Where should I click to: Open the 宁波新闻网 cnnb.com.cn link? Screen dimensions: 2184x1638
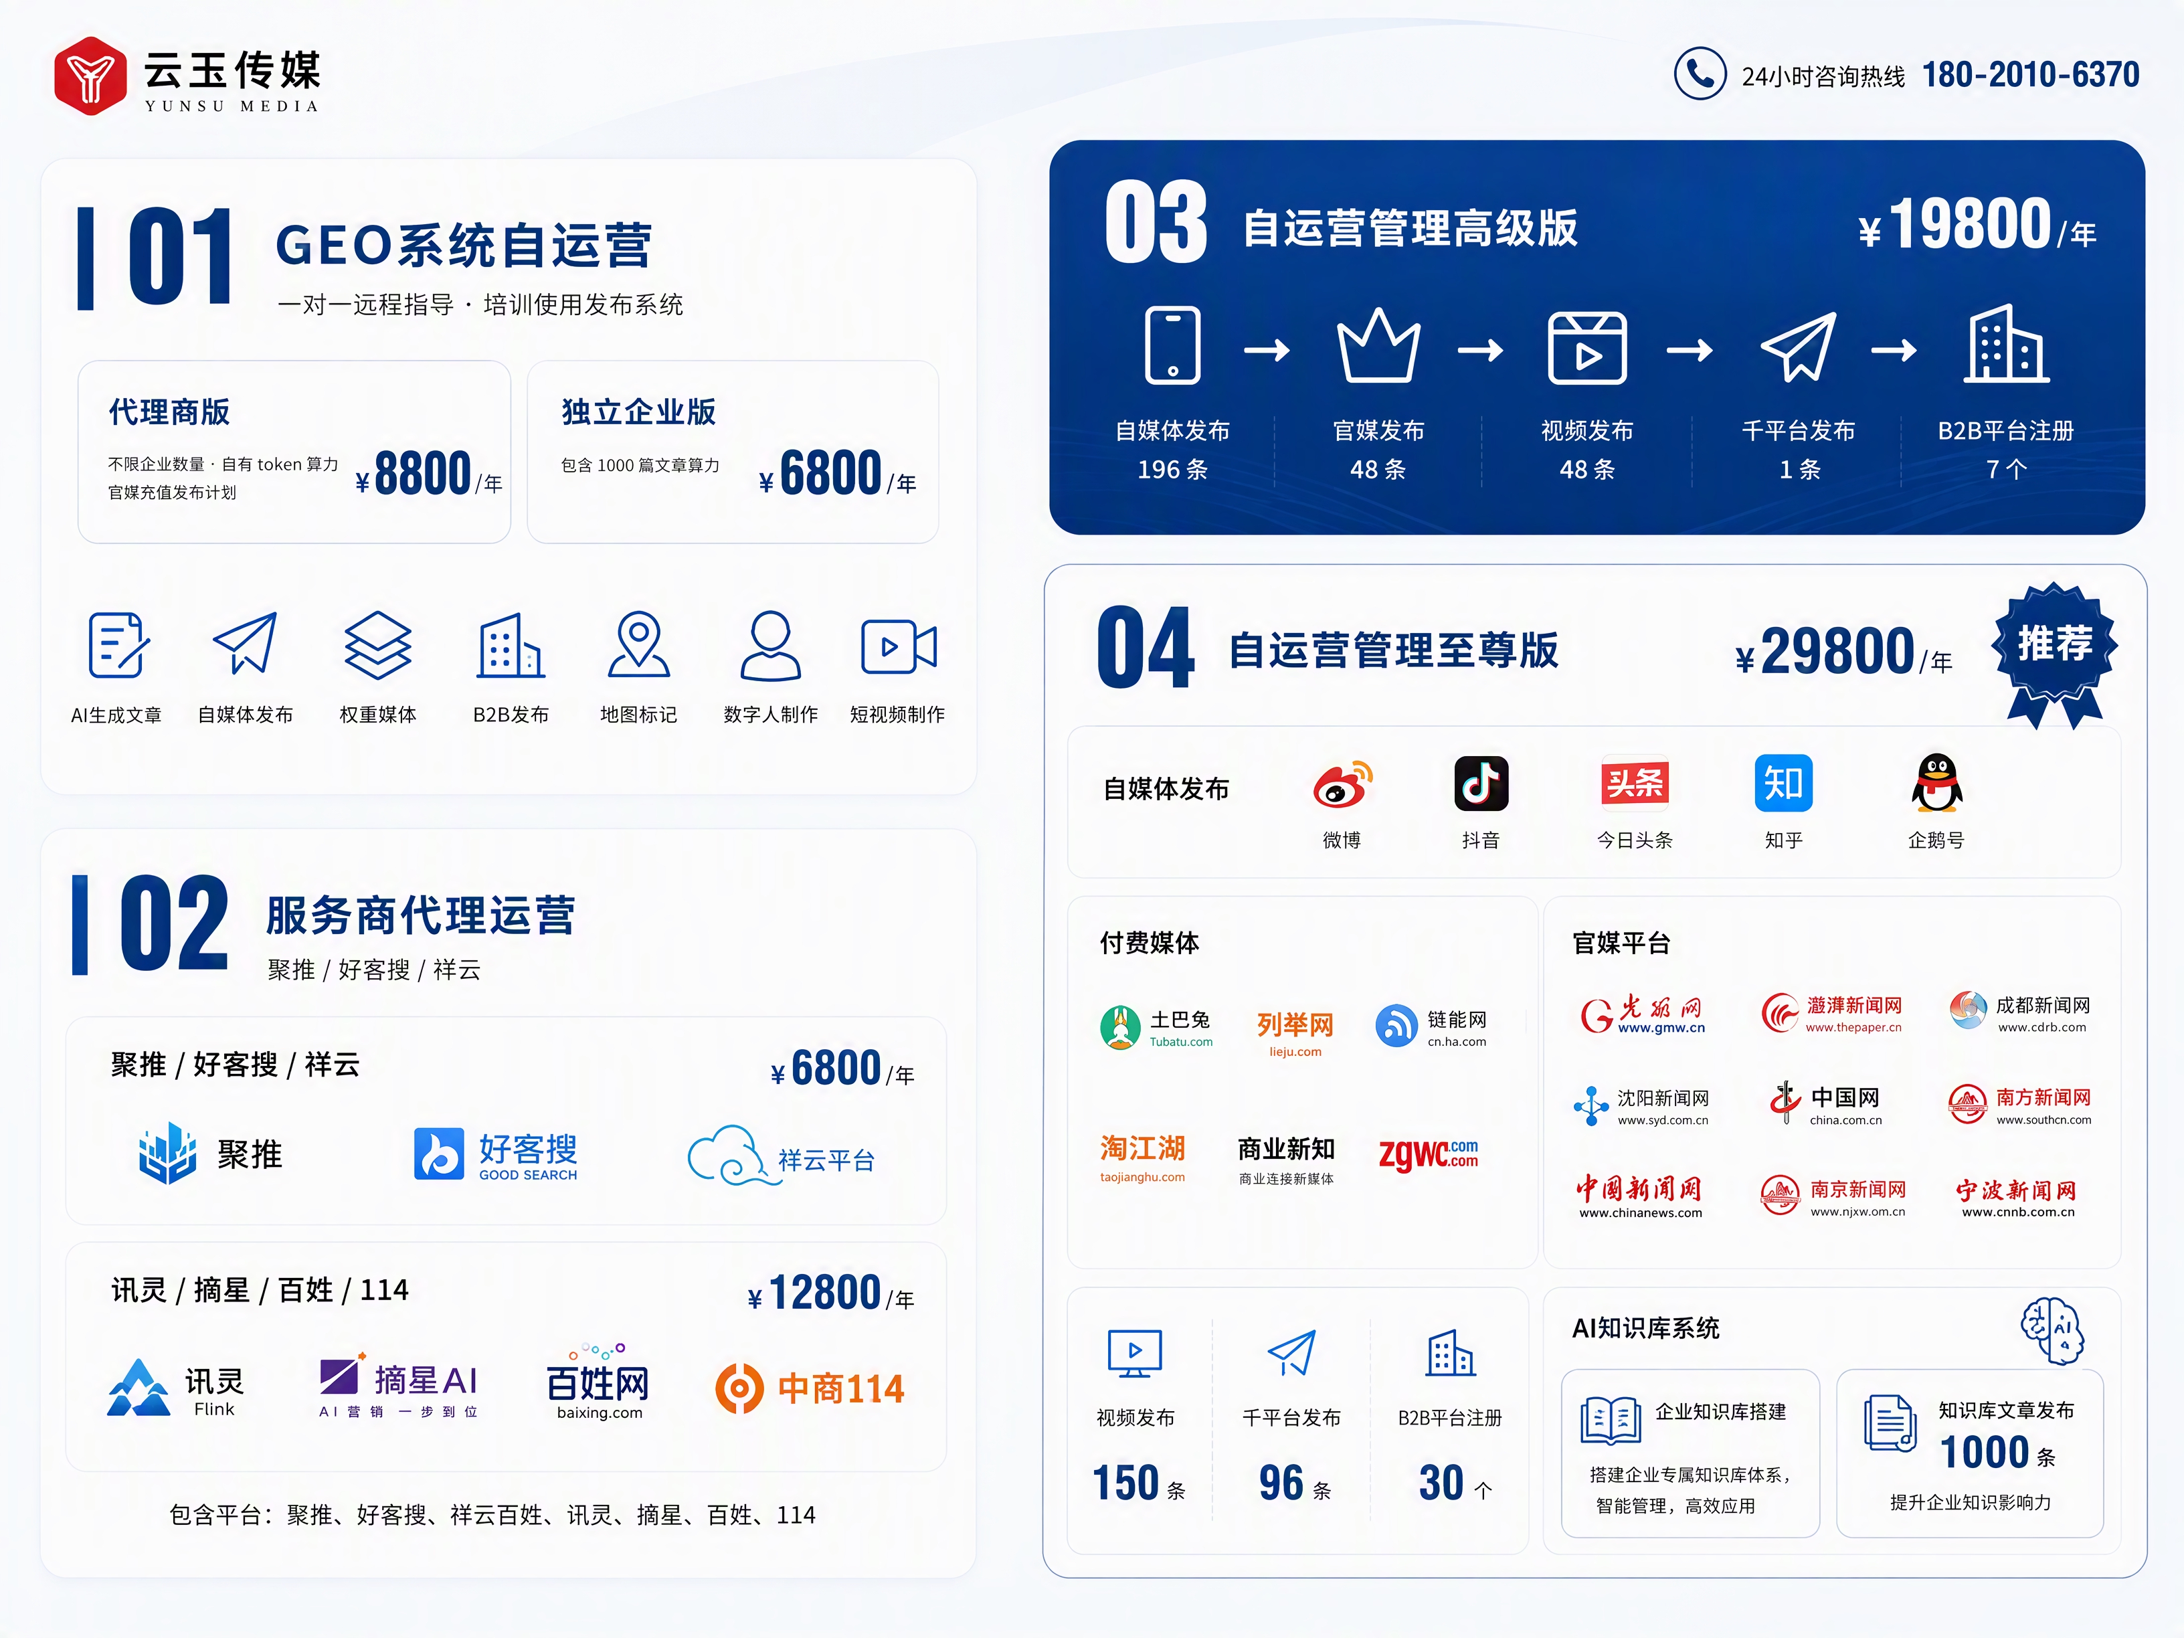point(2017,1198)
